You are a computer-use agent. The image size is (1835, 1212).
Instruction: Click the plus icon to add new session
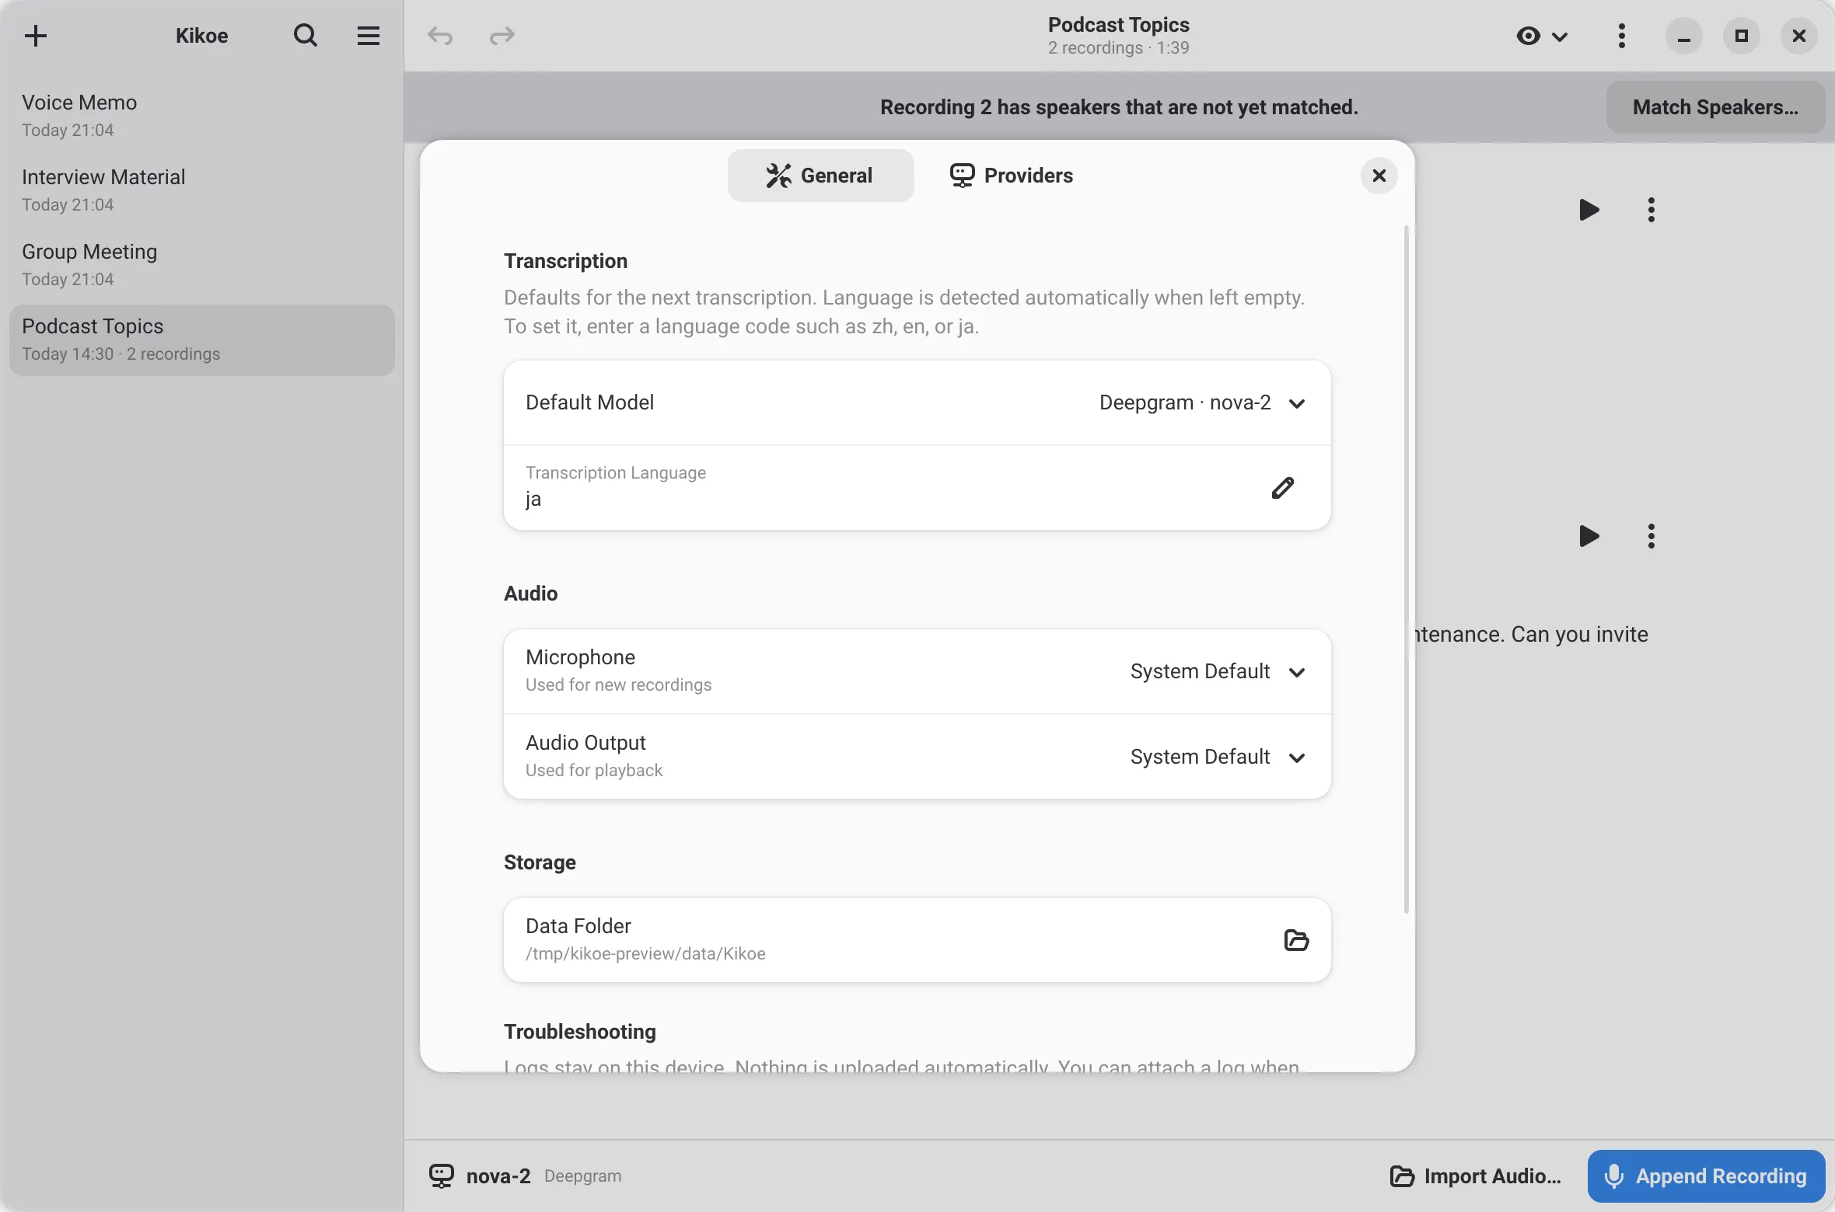tap(36, 36)
